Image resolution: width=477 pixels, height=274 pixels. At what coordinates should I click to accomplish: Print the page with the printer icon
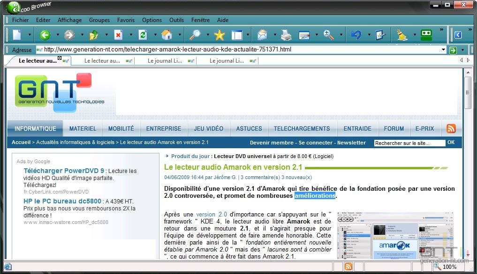pos(286,35)
